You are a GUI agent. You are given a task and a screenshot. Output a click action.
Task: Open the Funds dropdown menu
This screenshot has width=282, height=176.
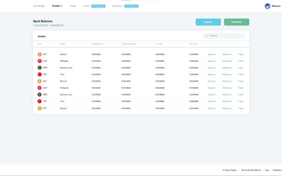coord(57,6)
